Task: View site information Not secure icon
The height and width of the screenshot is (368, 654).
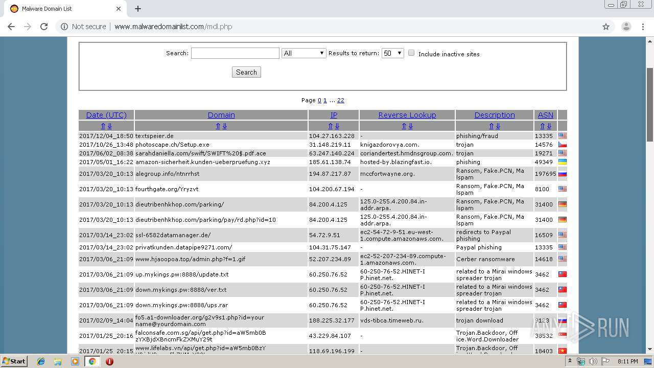Action: (64, 27)
